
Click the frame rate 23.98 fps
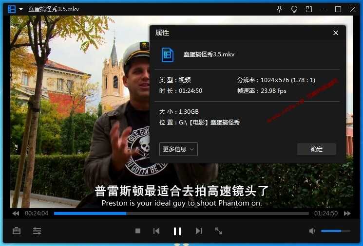pos(274,91)
